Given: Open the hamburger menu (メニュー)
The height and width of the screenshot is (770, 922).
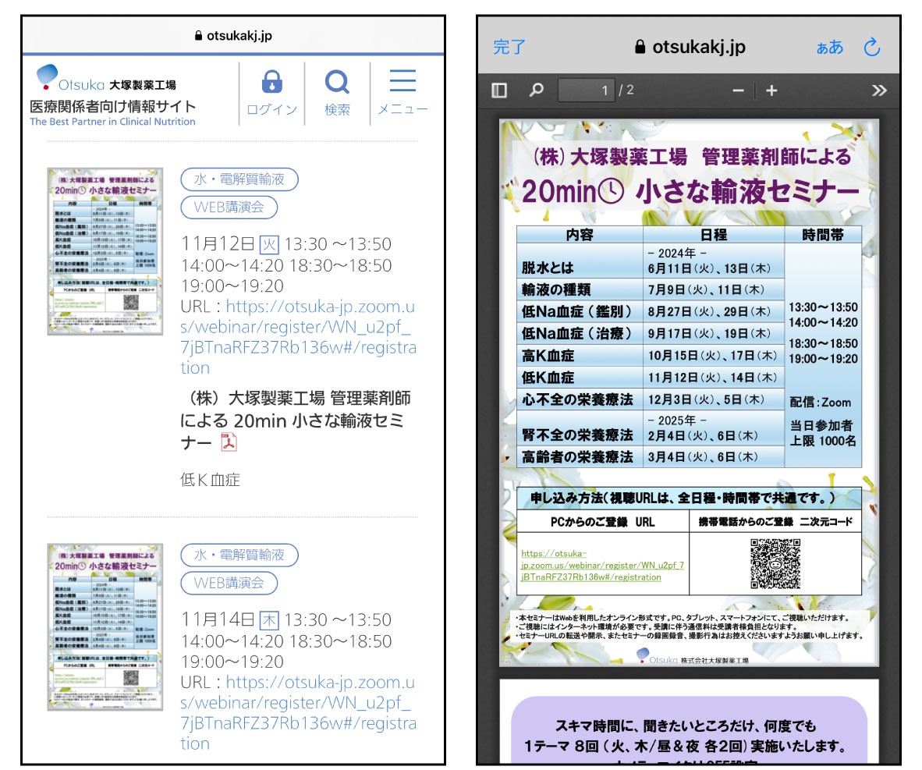Looking at the screenshot, I should point(402,81).
